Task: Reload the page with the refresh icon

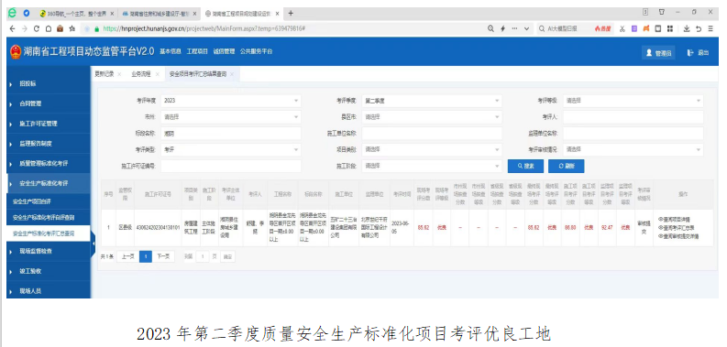Action: pyautogui.click(x=37, y=28)
